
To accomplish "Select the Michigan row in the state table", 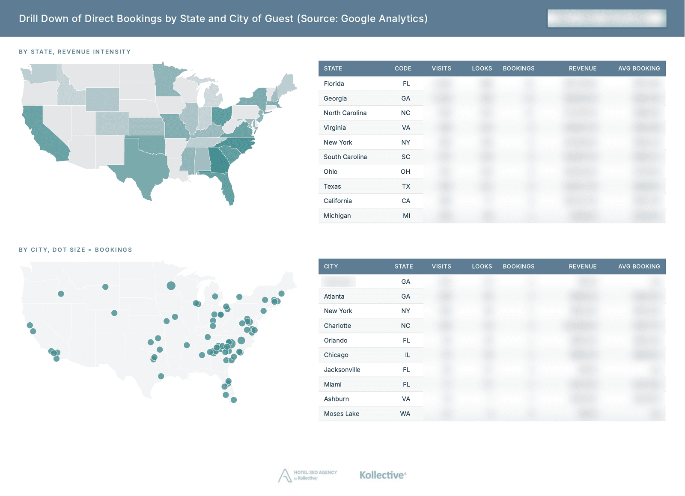I will (x=492, y=216).
